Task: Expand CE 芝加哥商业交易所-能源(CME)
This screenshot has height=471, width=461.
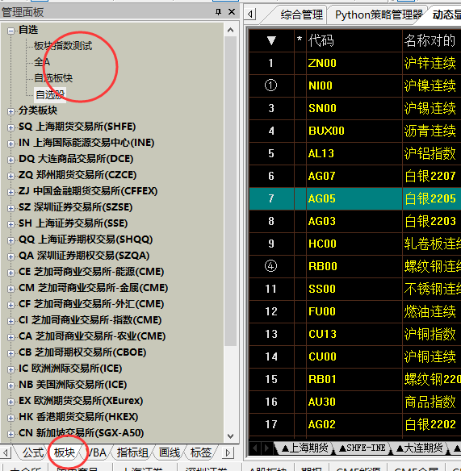Action: (10, 273)
